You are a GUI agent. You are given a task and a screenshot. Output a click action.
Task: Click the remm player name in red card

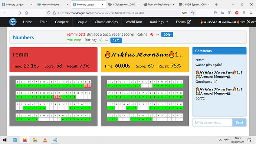coord(20,55)
